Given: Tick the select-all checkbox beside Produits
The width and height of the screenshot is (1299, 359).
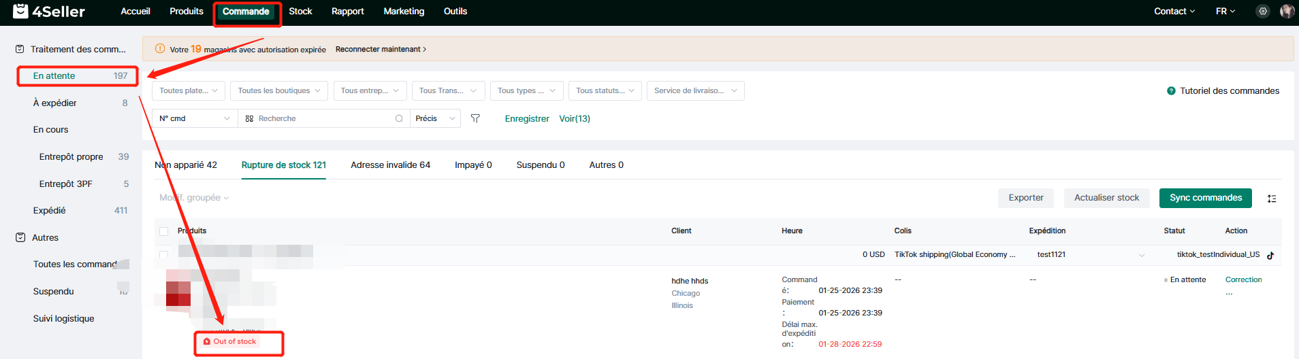Looking at the screenshot, I should pyautogui.click(x=163, y=231).
